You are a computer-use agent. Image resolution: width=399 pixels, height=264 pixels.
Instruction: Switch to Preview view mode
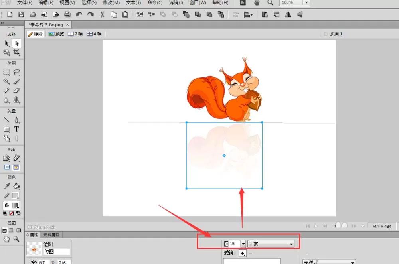[56, 34]
